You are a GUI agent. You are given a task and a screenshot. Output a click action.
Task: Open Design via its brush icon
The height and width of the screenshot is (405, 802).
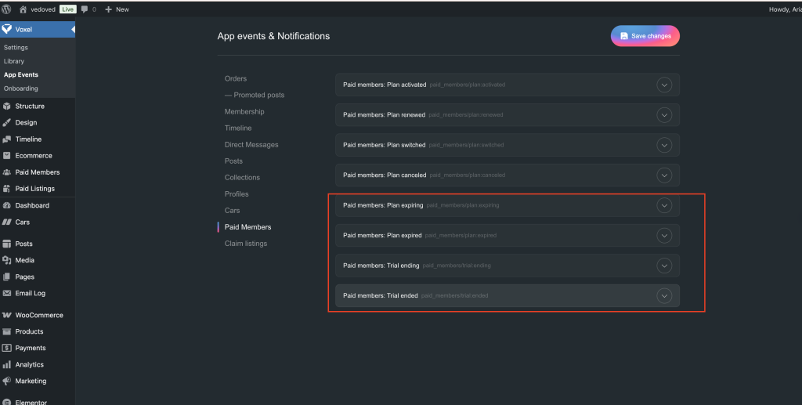(7, 122)
